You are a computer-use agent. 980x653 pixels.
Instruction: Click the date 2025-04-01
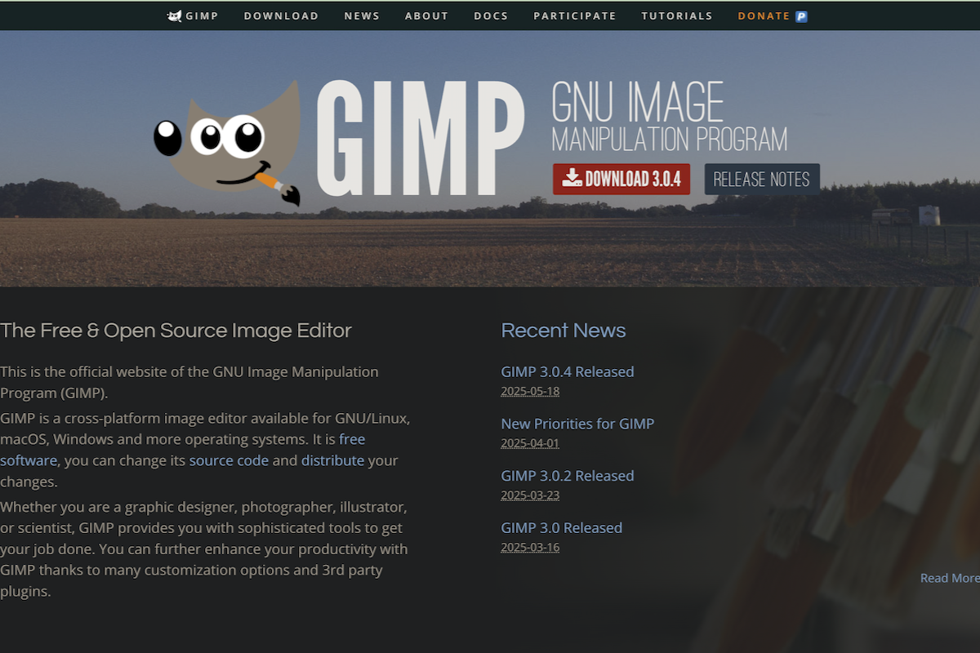(530, 443)
